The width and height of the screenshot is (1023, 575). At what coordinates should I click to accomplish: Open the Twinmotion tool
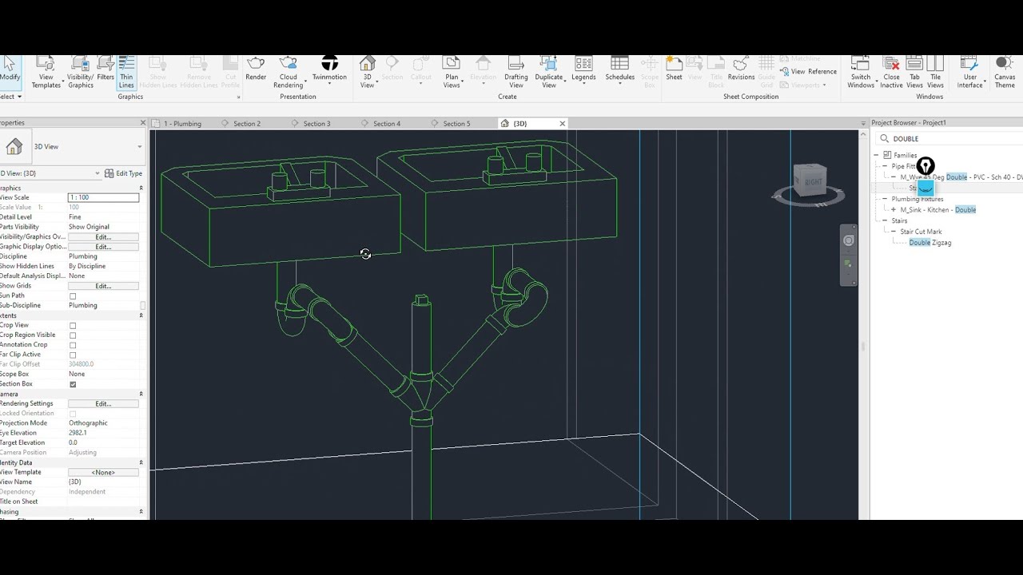point(329,68)
